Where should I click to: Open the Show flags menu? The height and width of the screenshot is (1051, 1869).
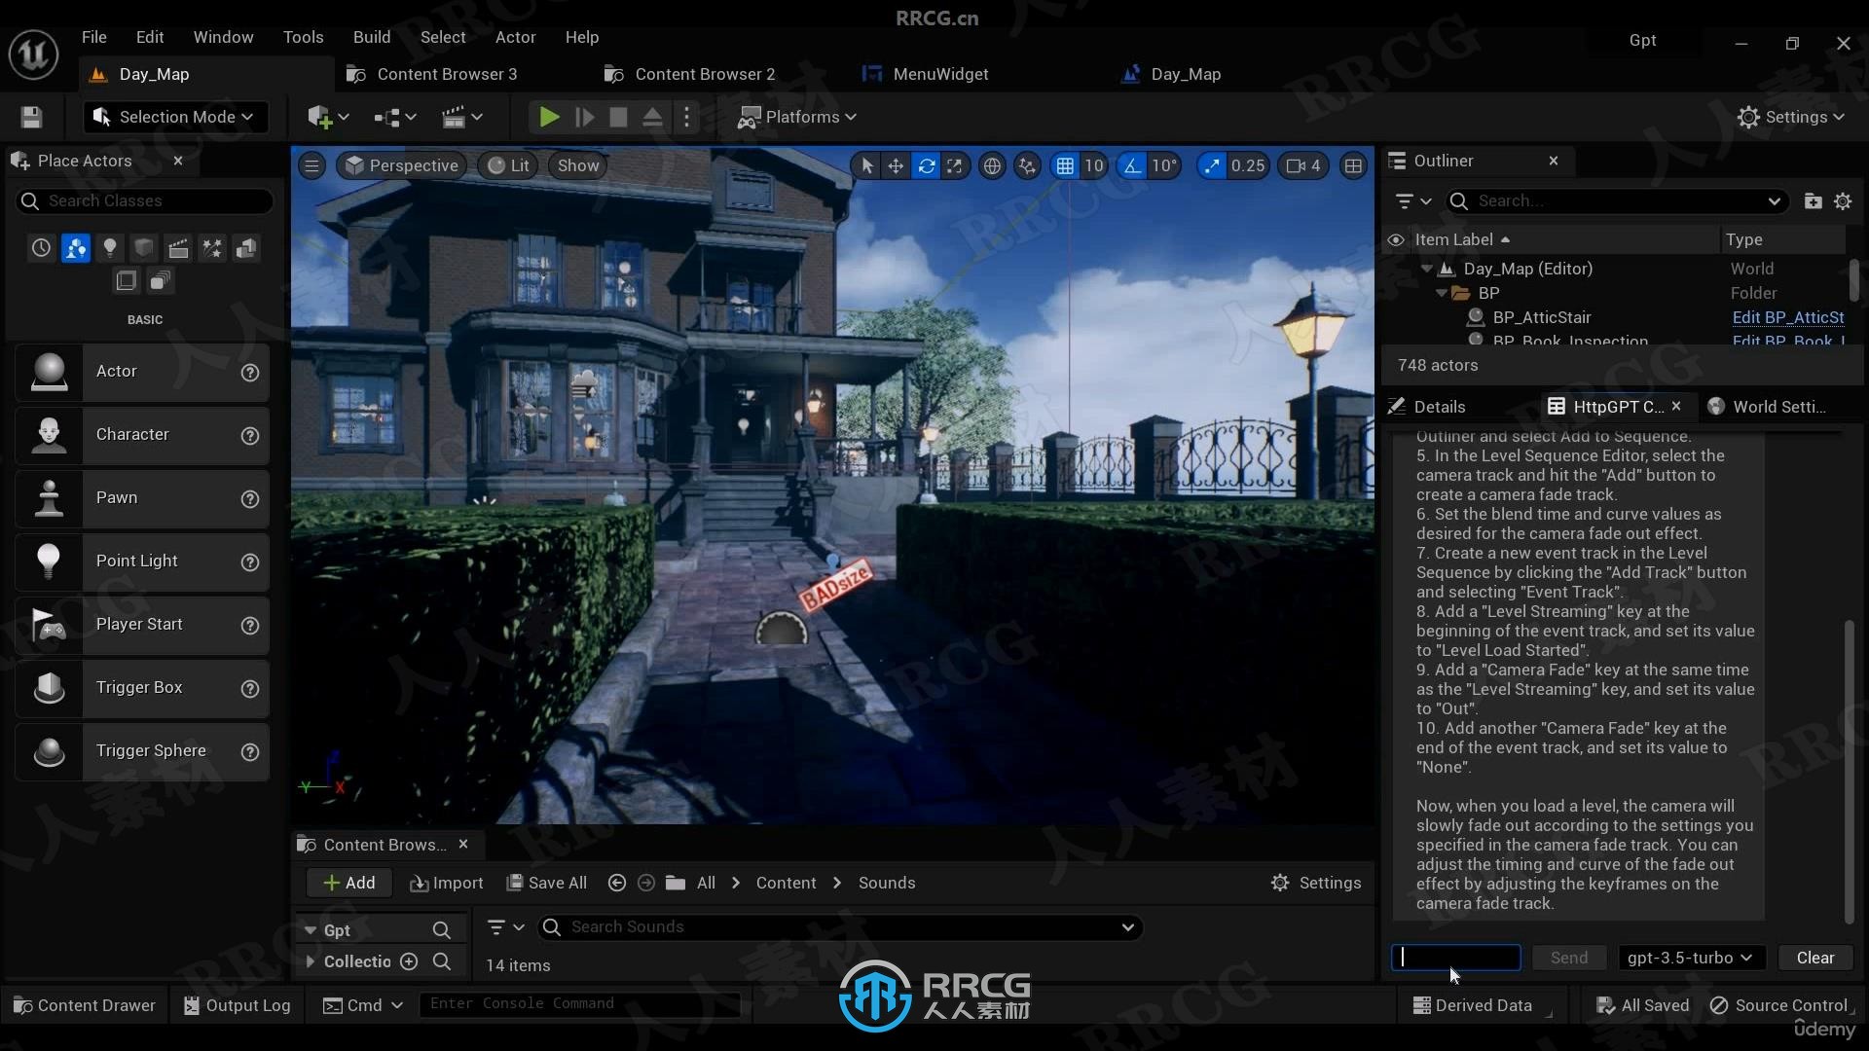[578, 165]
